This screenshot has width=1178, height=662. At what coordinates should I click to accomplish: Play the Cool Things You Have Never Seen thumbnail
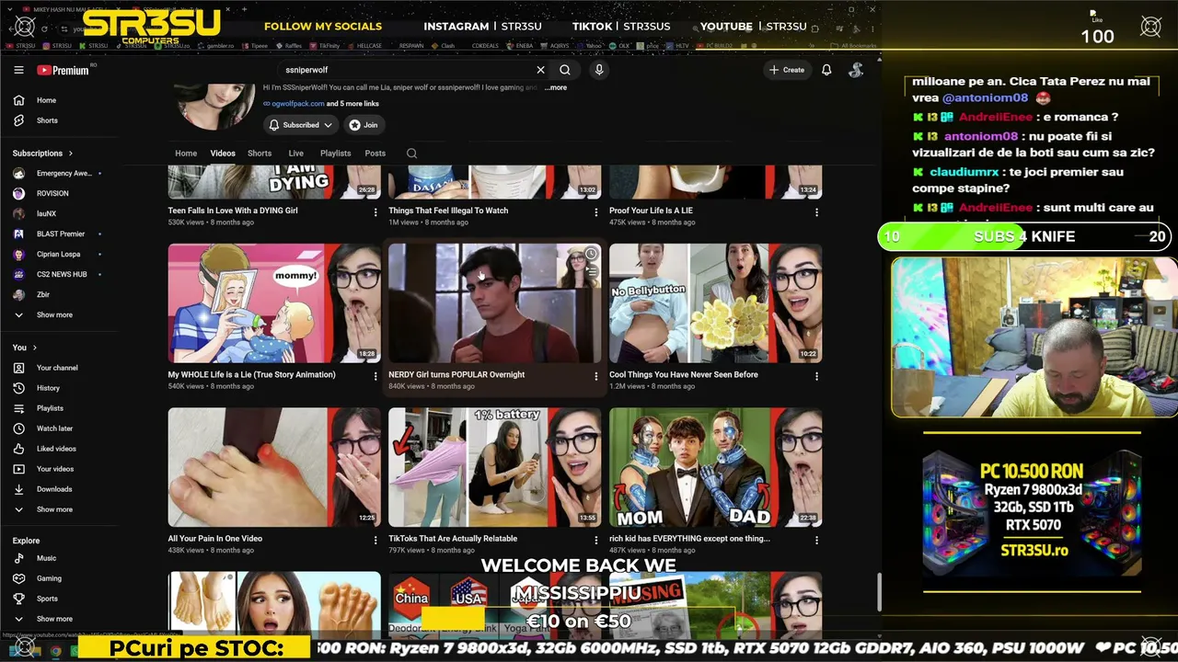pos(715,303)
